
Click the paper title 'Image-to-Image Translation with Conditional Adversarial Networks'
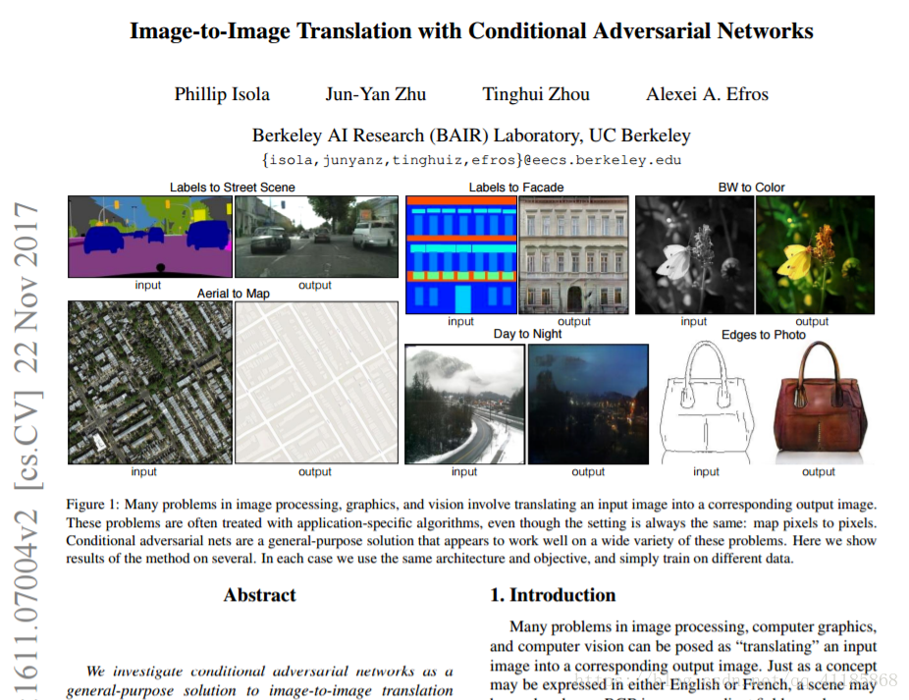coord(471,31)
